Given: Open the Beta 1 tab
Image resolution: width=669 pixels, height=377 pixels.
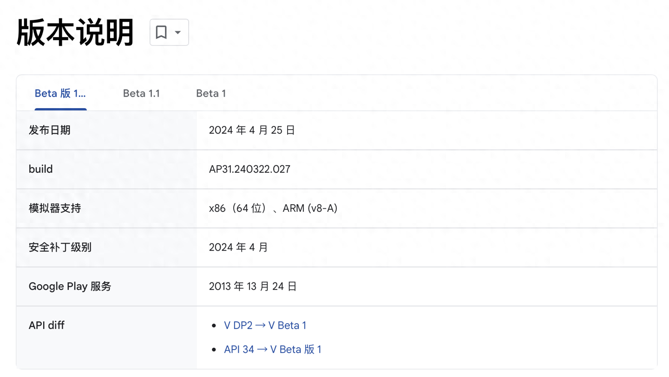Looking at the screenshot, I should [211, 93].
